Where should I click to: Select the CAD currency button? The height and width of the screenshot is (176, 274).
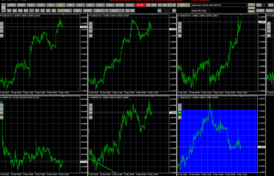click(41, 5)
